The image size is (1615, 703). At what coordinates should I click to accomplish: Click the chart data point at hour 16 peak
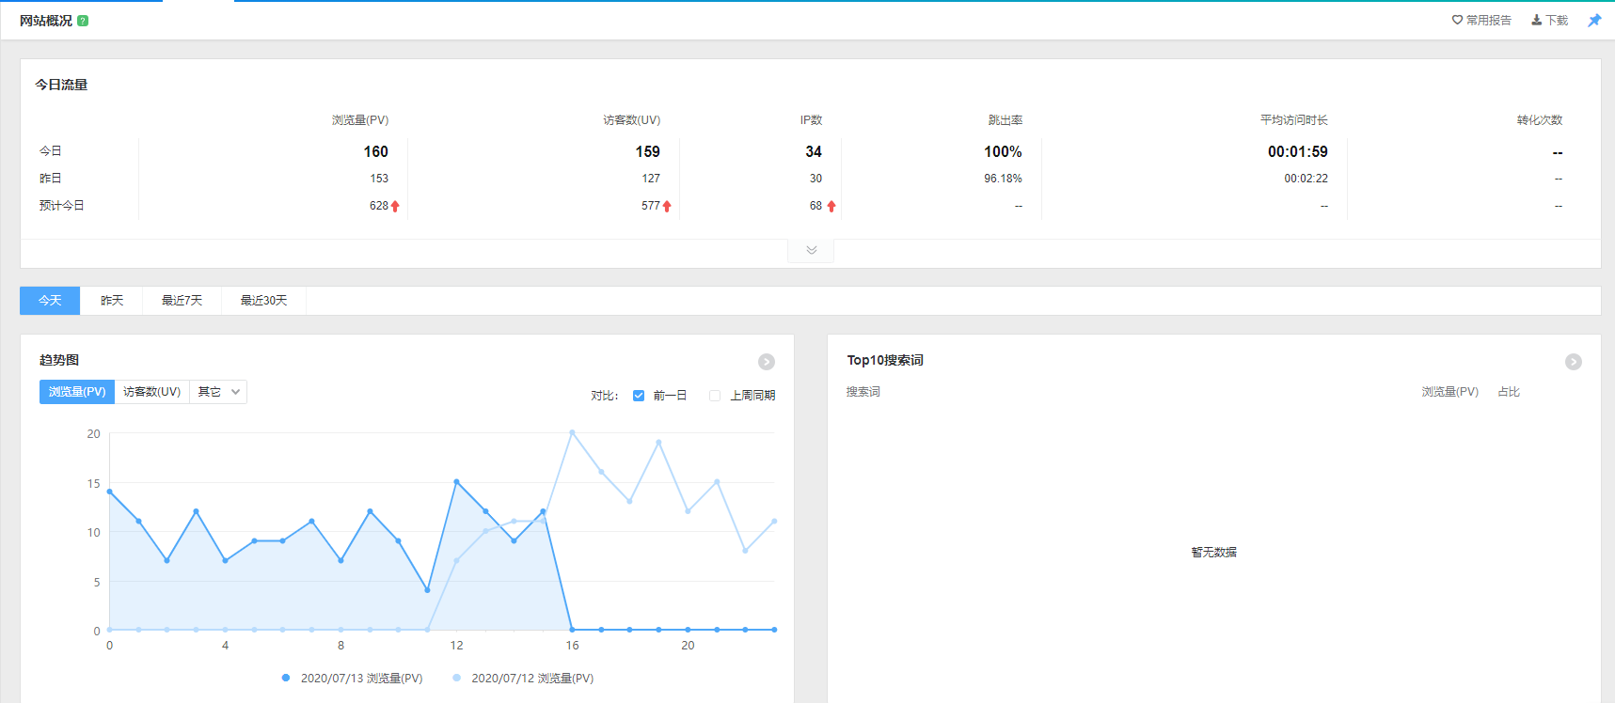tap(572, 433)
